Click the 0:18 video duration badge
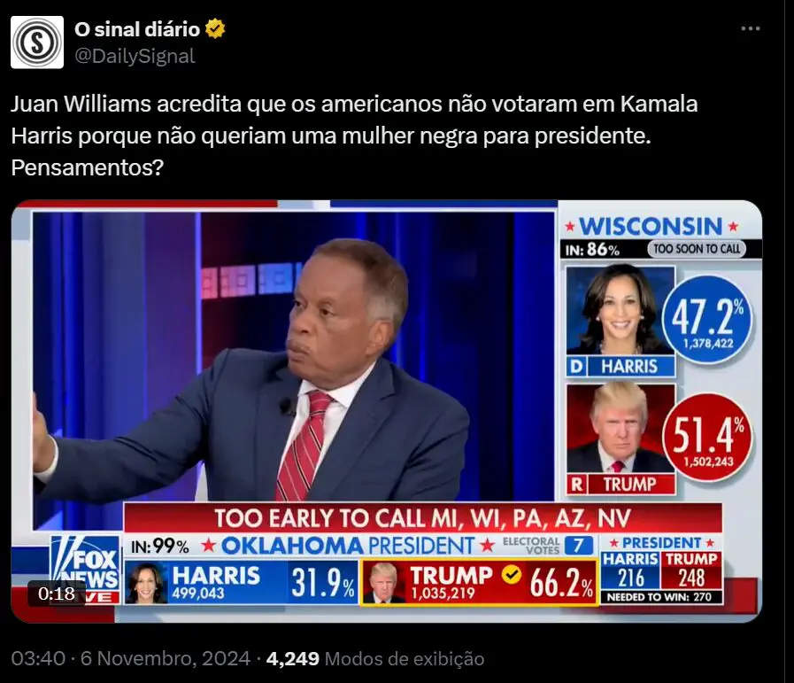 click(x=56, y=594)
